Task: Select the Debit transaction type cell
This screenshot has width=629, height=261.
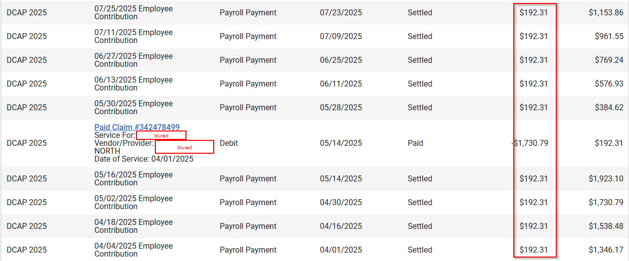Action: tap(229, 143)
